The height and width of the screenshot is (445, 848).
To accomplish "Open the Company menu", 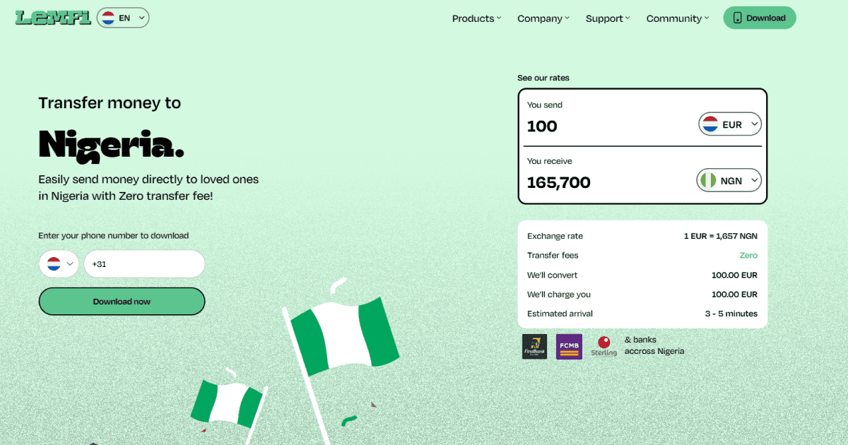I will [x=543, y=18].
